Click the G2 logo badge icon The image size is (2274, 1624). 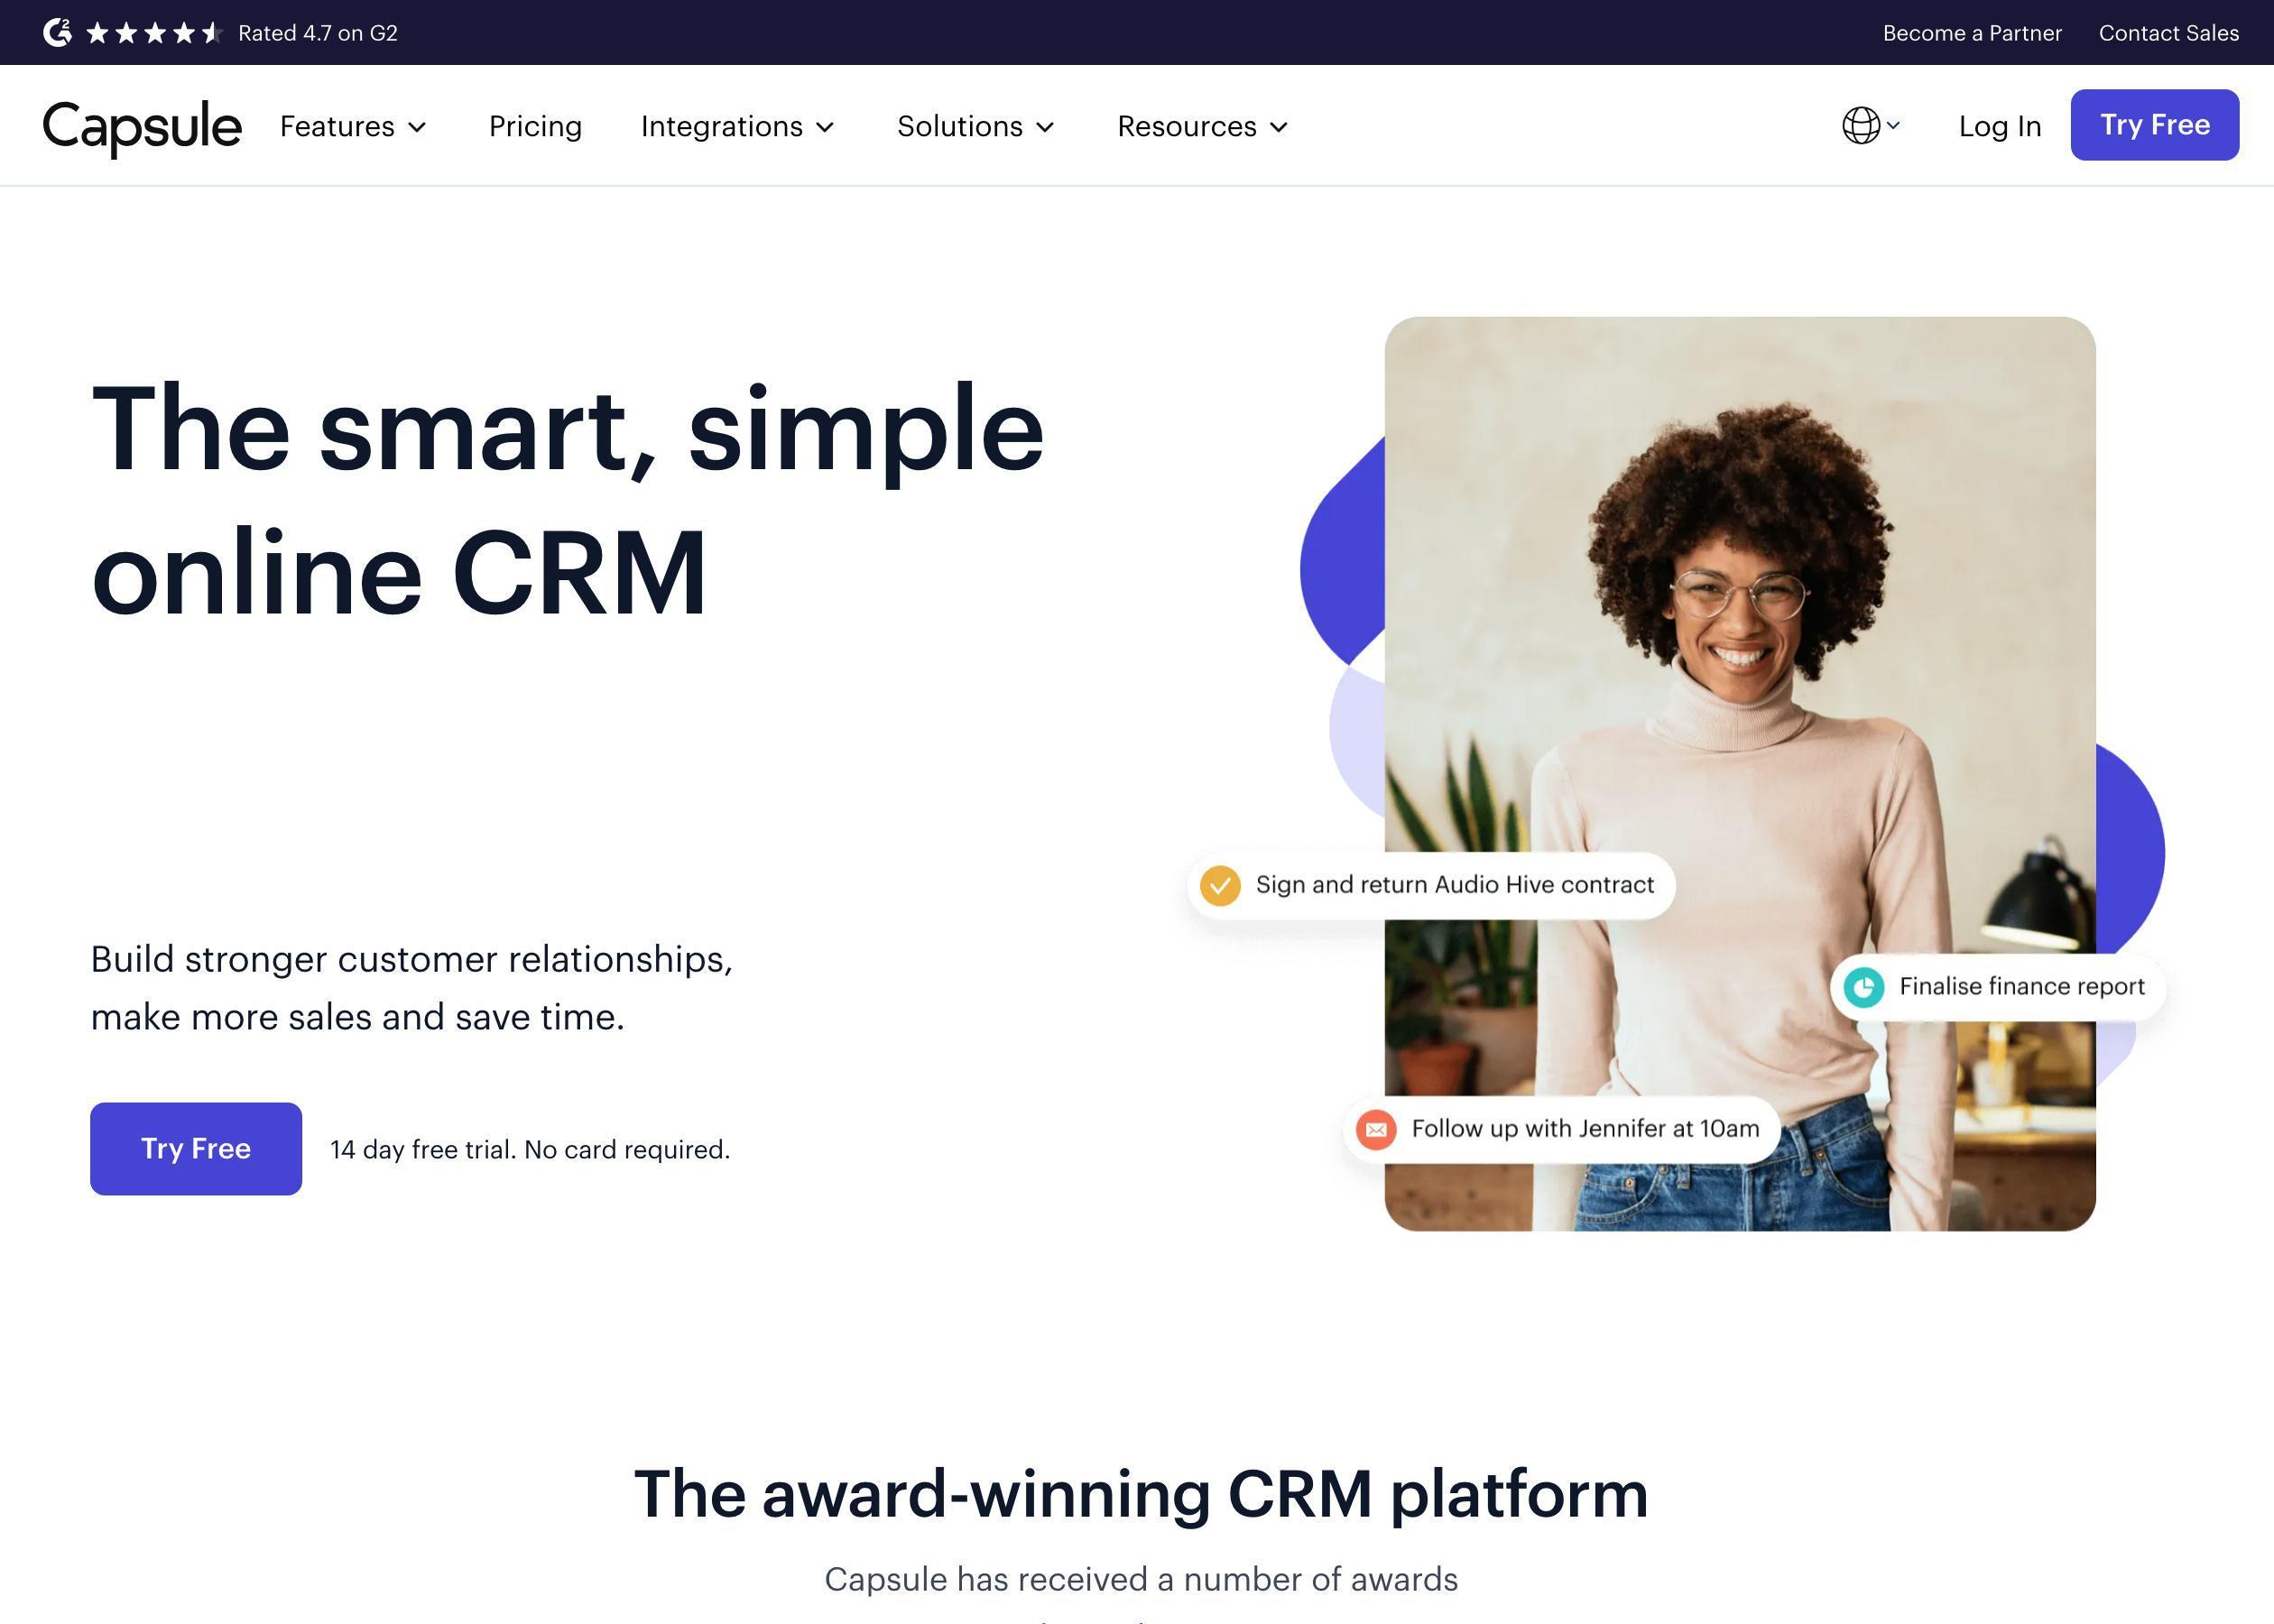[50, 32]
